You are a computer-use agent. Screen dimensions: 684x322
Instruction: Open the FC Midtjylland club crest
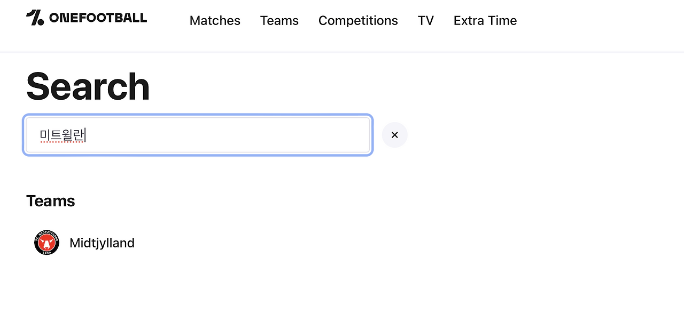click(46, 243)
